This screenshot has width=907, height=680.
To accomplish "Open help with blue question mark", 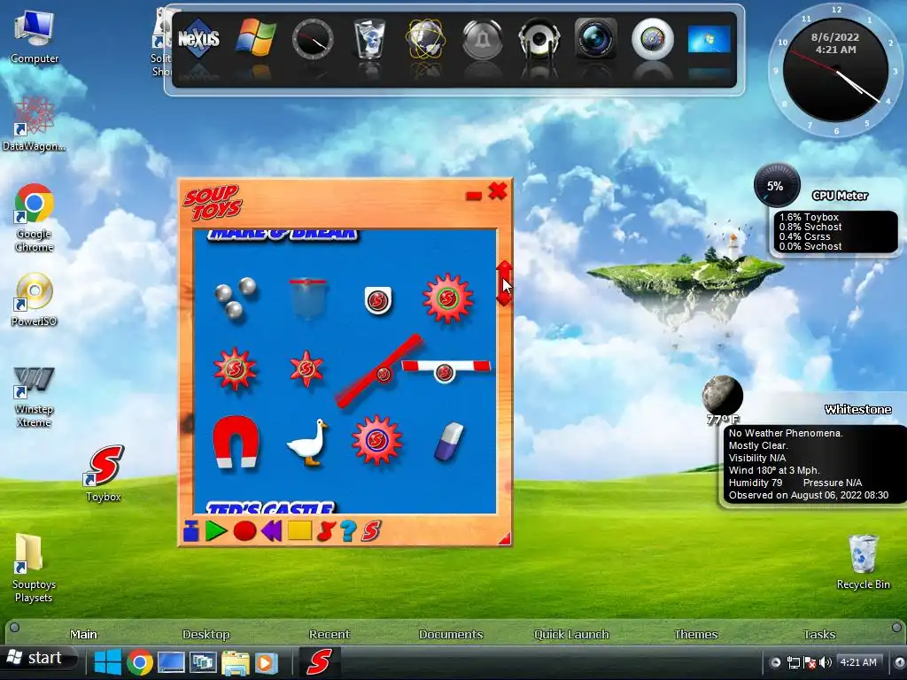I will click(347, 531).
